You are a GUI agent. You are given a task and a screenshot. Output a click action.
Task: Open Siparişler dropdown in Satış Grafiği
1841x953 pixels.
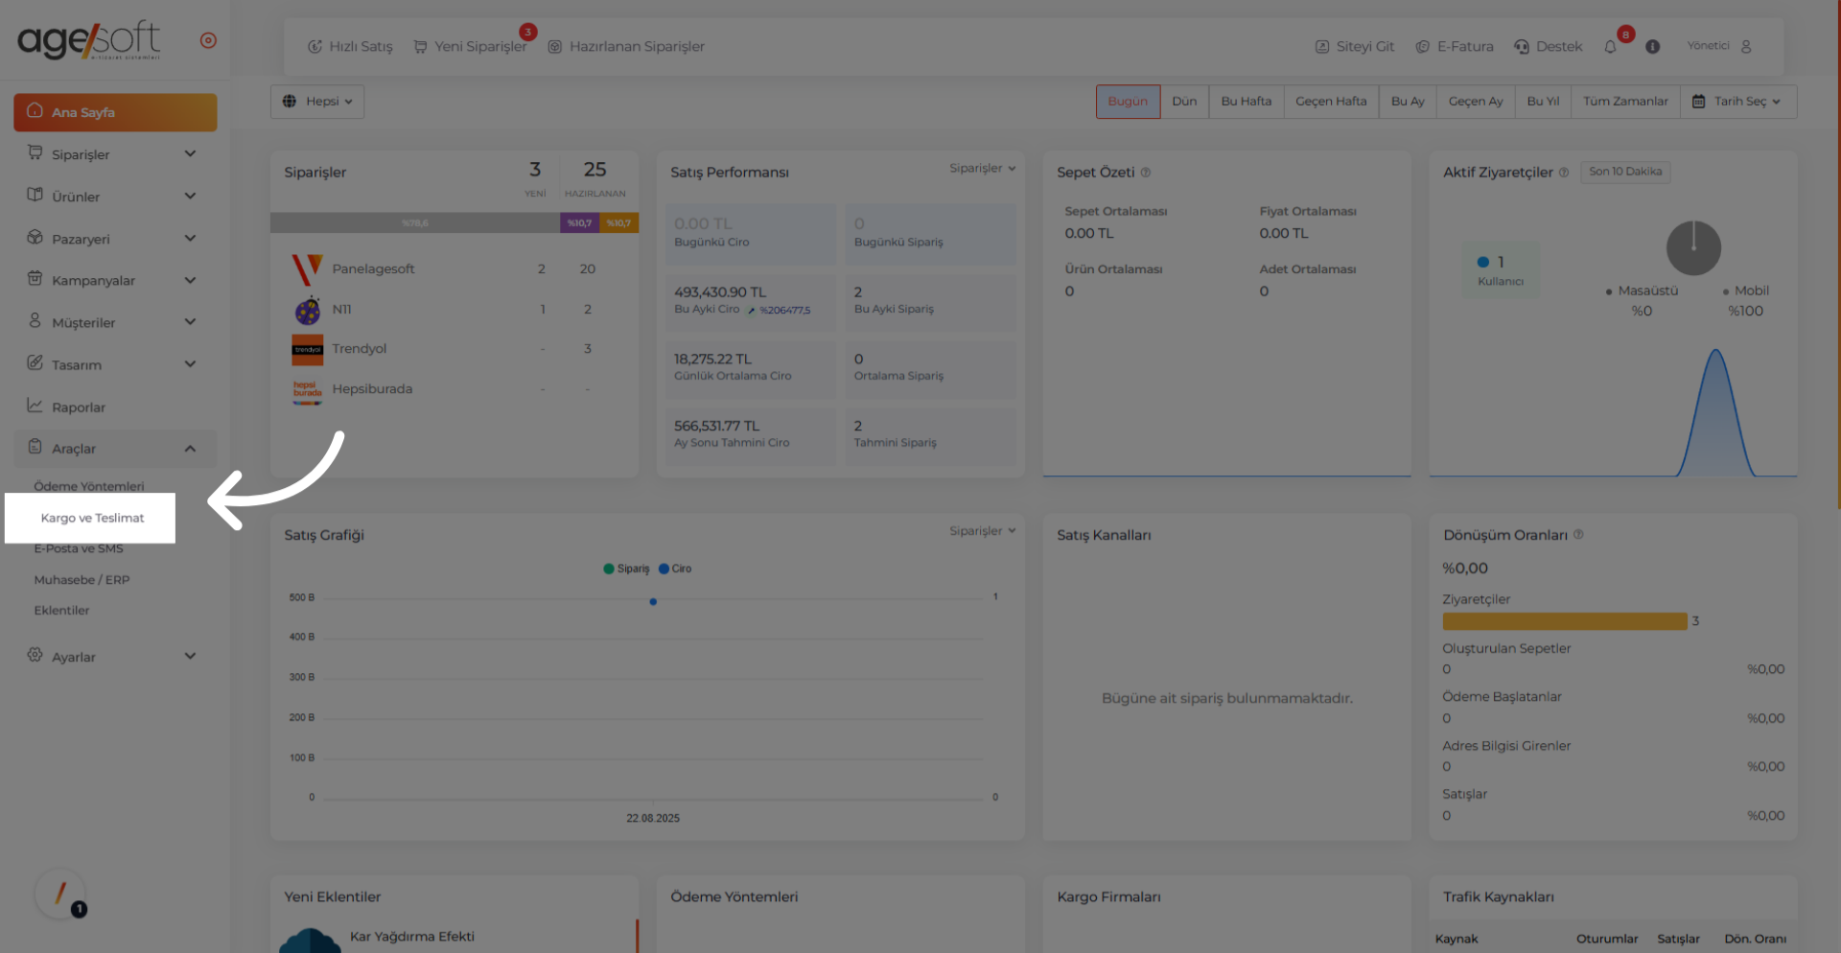click(983, 530)
